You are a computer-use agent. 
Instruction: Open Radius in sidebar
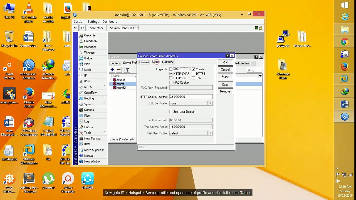[x=88, y=127]
